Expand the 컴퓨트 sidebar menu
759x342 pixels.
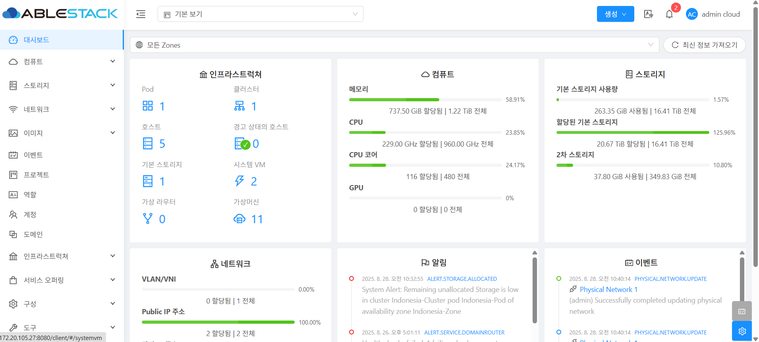click(x=62, y=62)
